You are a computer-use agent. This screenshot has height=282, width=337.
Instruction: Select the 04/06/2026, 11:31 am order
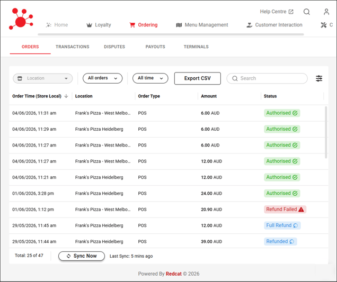(169, 113)
